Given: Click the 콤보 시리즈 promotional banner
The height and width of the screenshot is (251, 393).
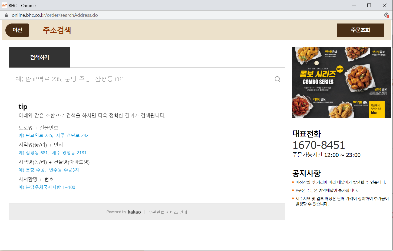Looking at the screenshot, I should pyautogui.click(x=341, y=83).
